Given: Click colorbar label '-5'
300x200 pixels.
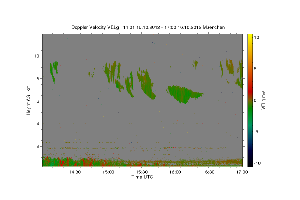Looking at the screenshot, I should [256, 132].
